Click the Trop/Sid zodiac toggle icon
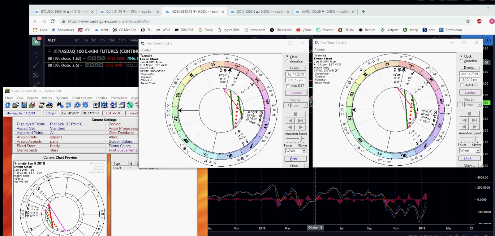This screenshot has width=495, height=236. point(41,105)
